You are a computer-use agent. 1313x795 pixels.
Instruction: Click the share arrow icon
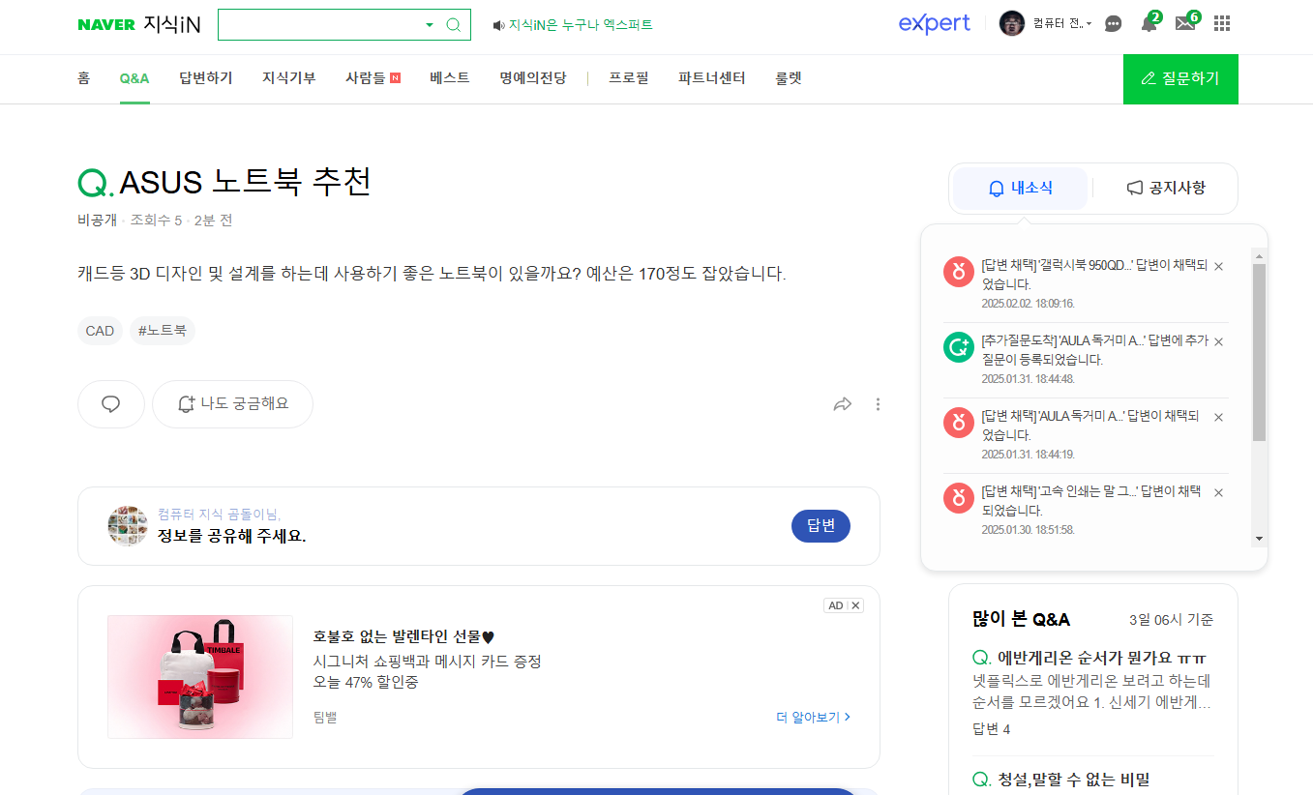(x=842, y=404)
